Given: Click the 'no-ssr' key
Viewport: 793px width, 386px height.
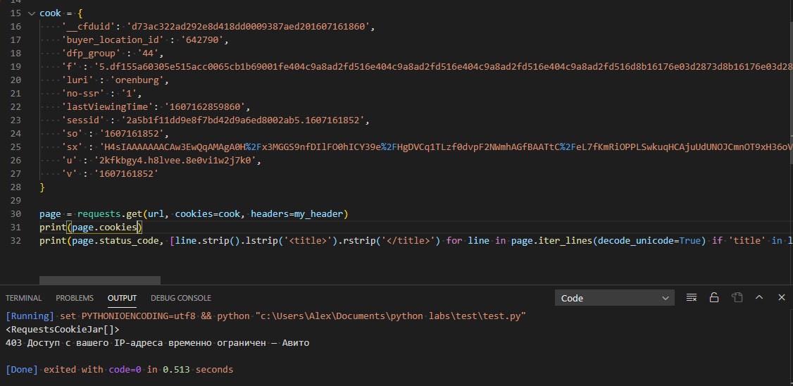Looking at the screenshot, I should point(82,94).
